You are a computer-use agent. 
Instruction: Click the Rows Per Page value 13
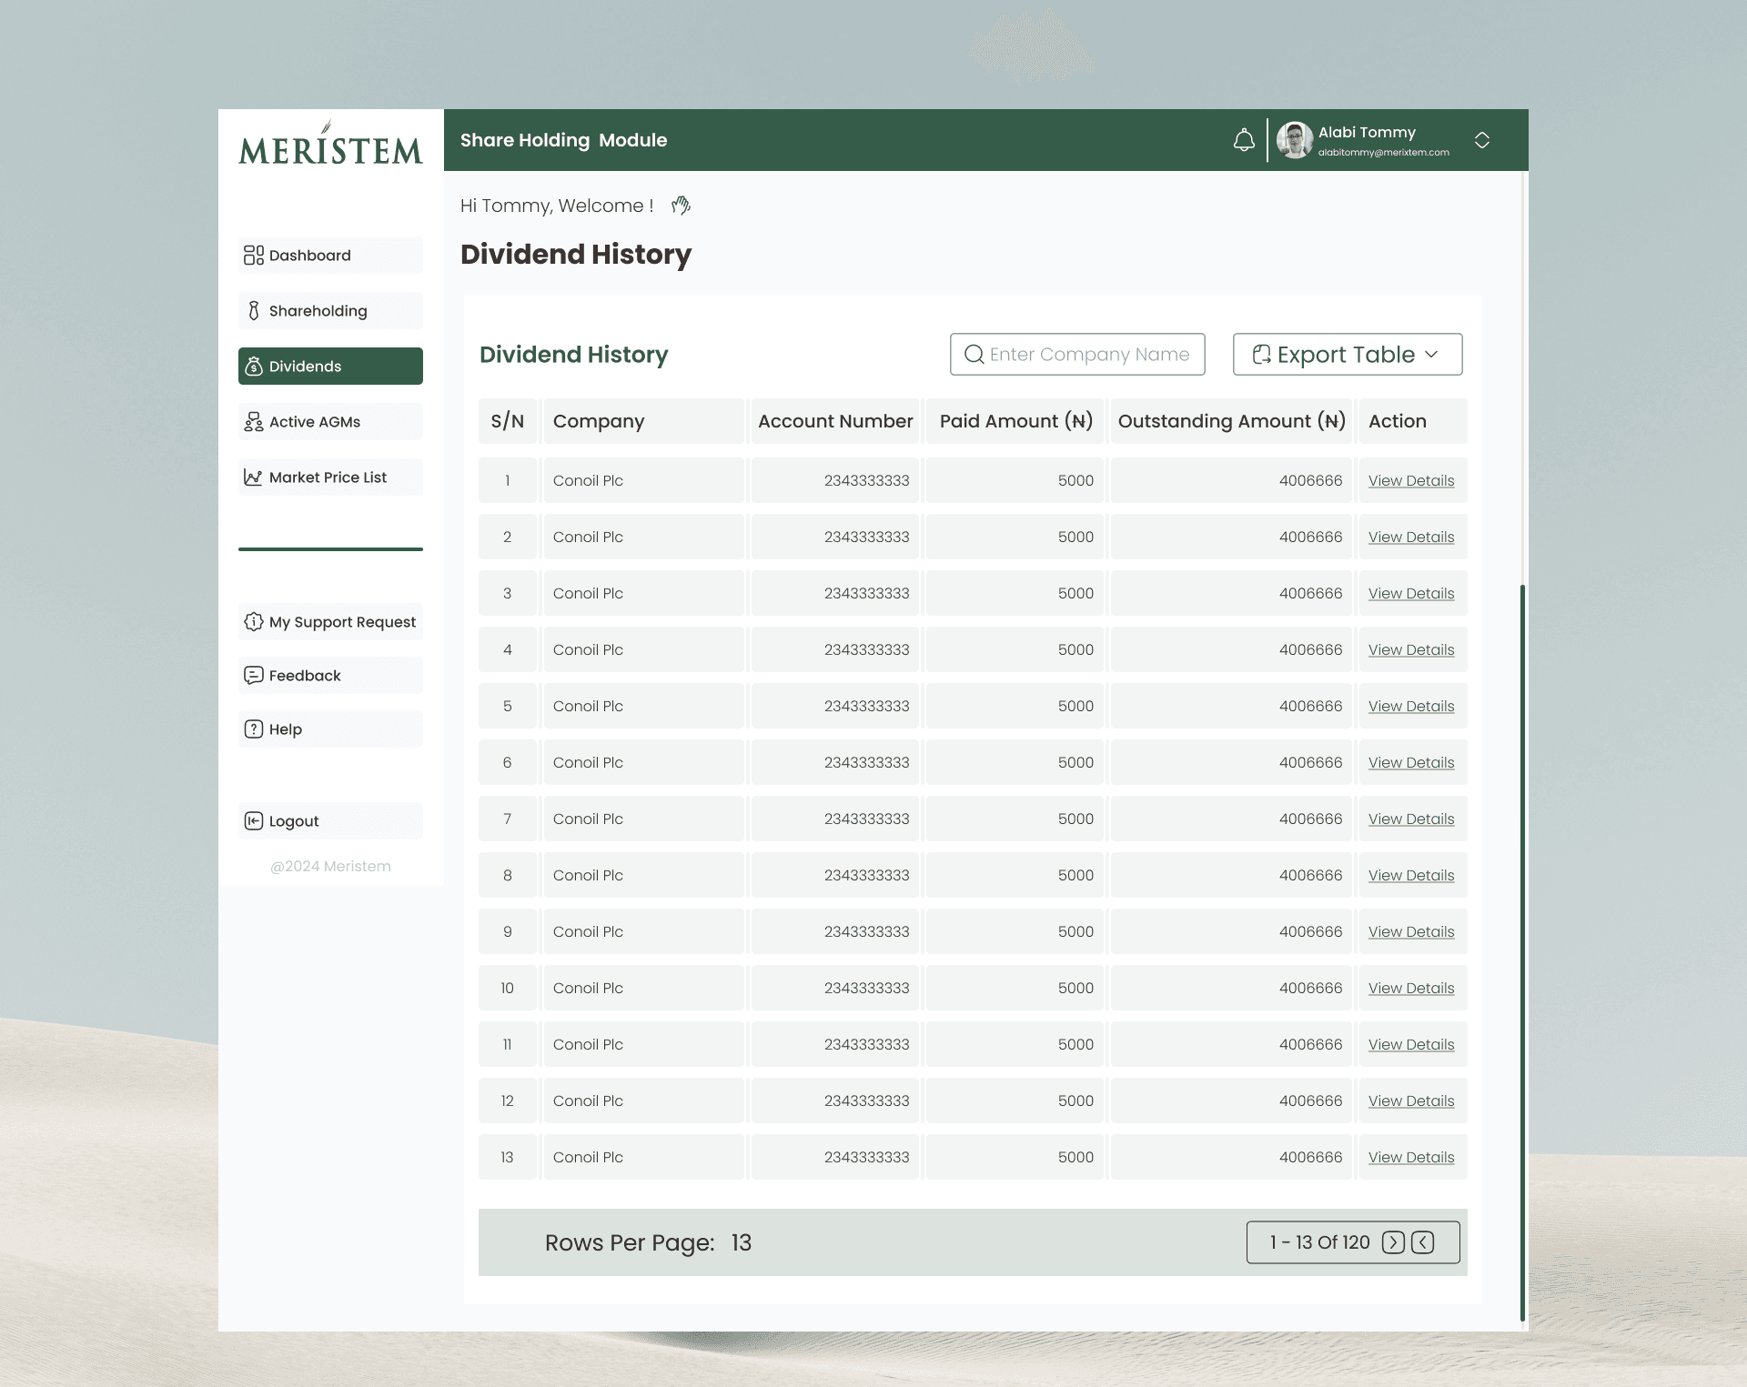[741, 1243]
